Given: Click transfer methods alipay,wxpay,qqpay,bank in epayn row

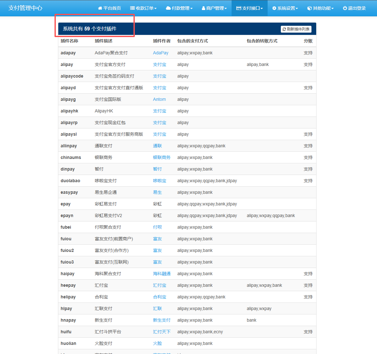Looking at the screenshot, I should pos(271,215).
